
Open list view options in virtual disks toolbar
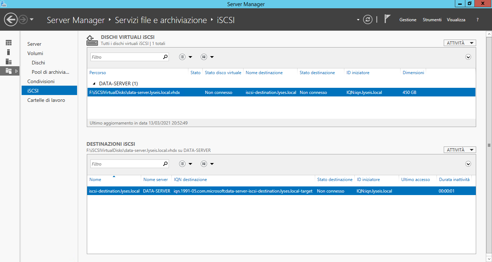[x=185, y=57]
